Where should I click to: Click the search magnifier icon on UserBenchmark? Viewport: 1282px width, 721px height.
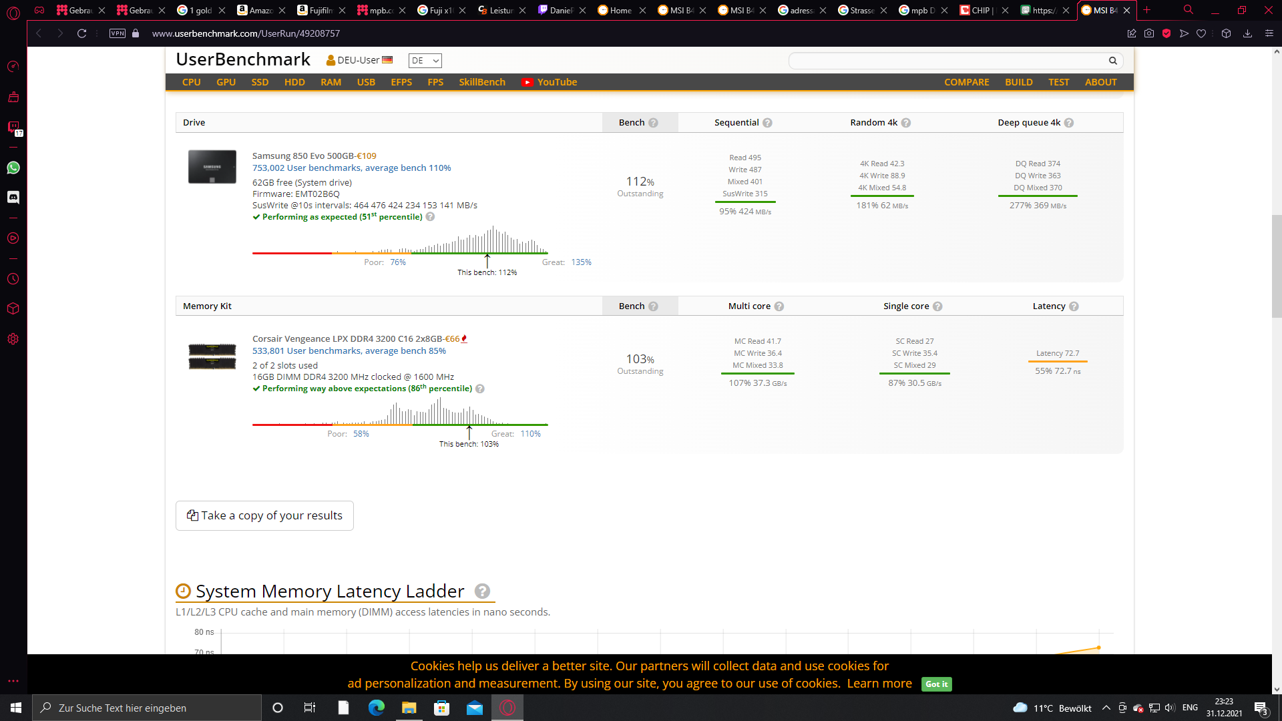(1112, 61)
